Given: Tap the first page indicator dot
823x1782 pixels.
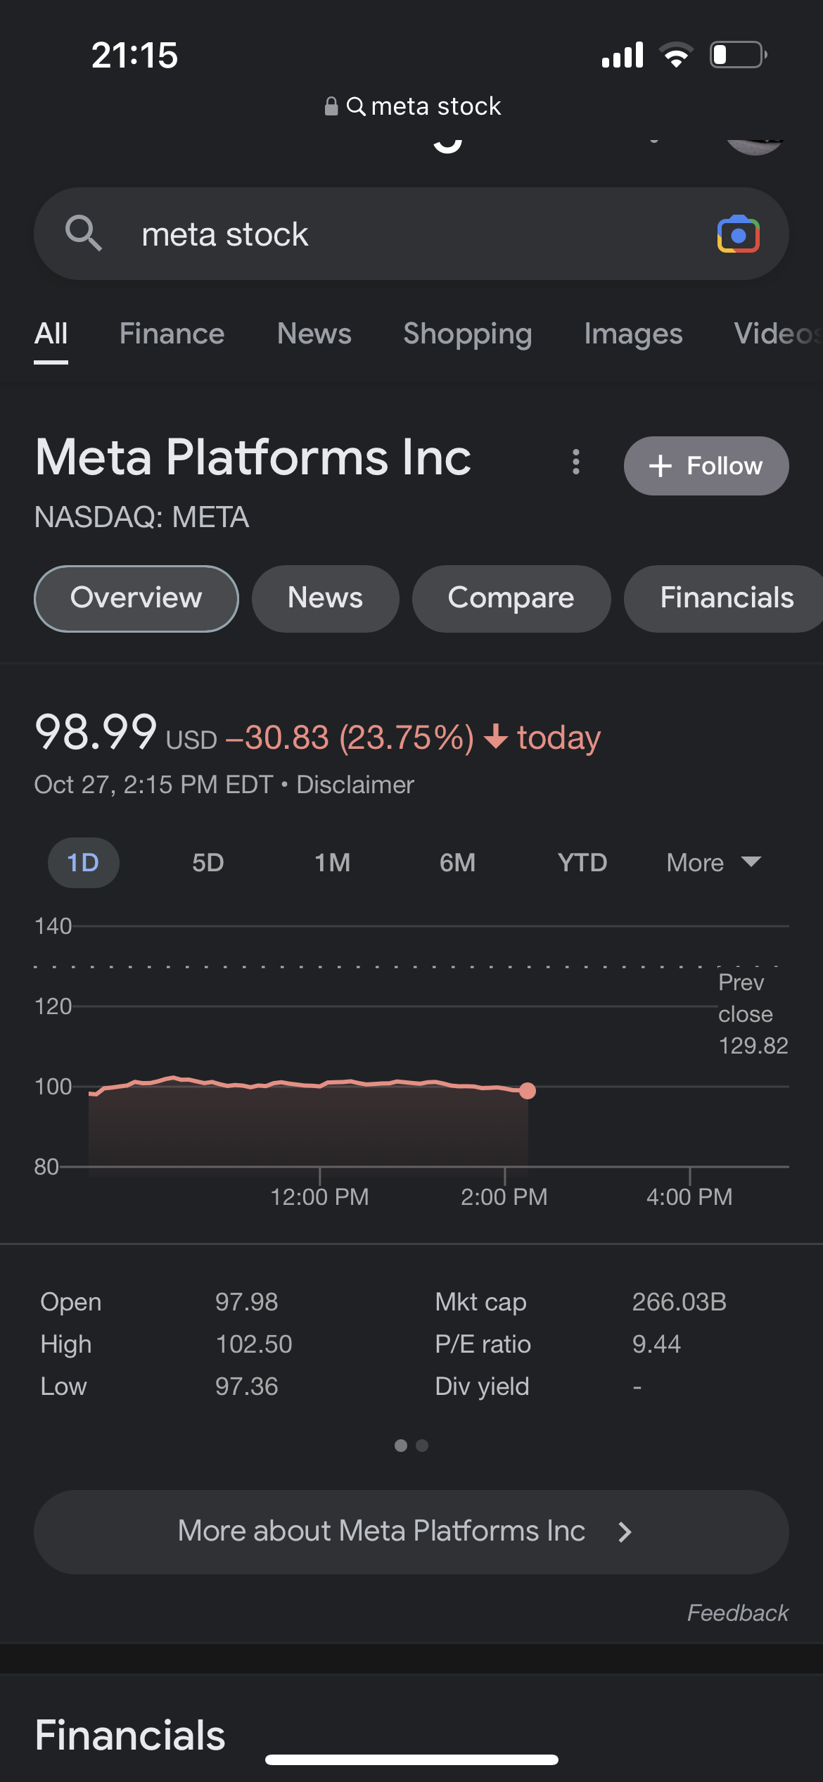Looking at the screenshot, I should 401,1446.
